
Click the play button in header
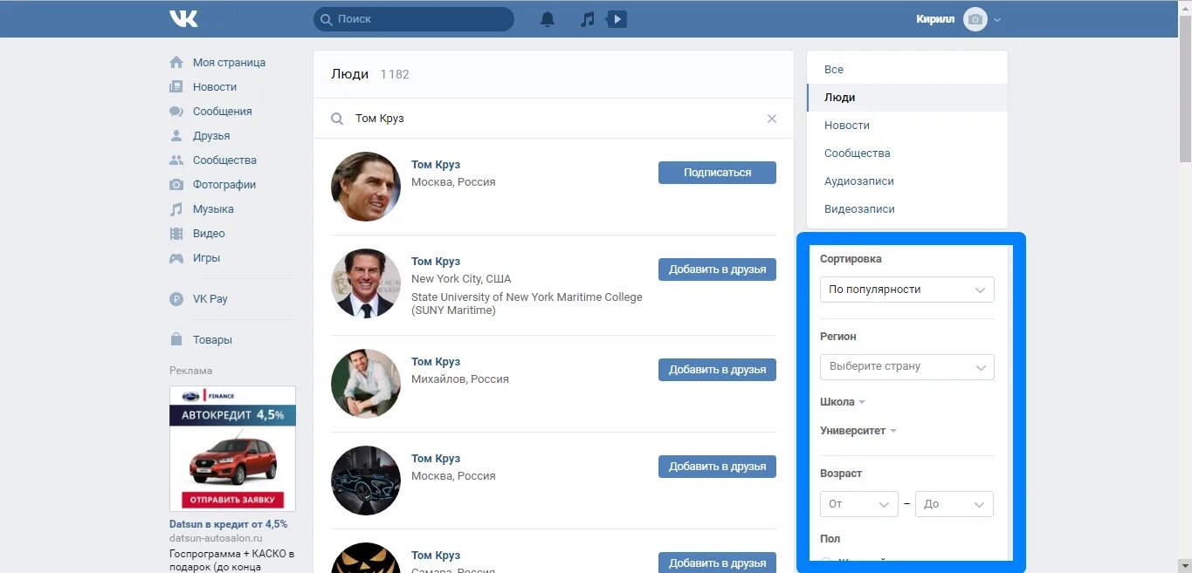pyautogui.click(x=617, y=19)
